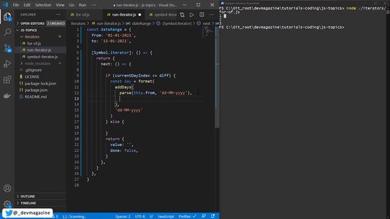Viewport: 390px width, 219px height.
Task: Open for-of.js in the explorer tree
Action: (x=34, y=43)
